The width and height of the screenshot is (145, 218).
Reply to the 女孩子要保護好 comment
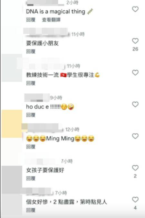31,178
